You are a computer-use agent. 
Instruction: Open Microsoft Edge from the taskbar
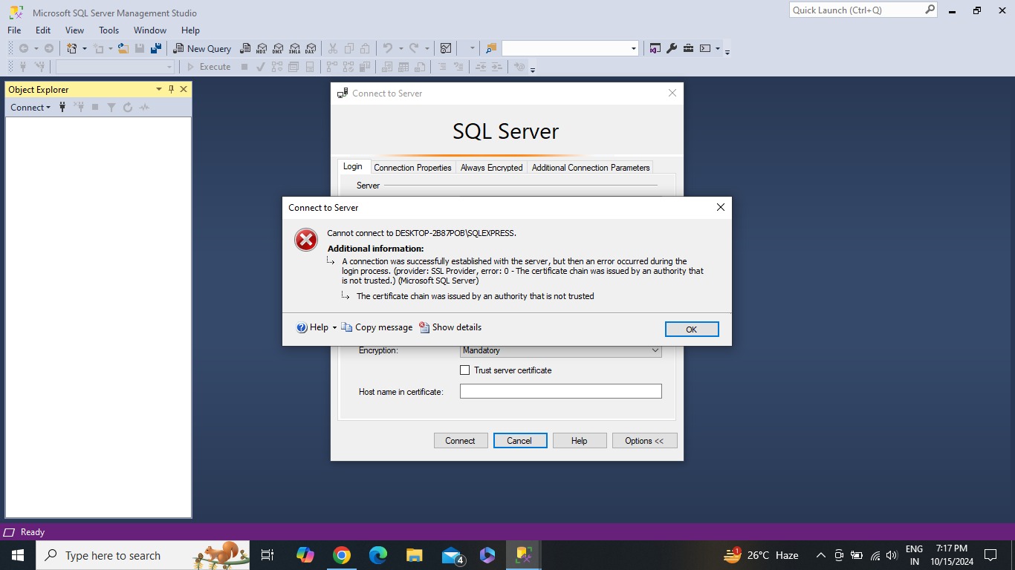click(x=378, y=555)
